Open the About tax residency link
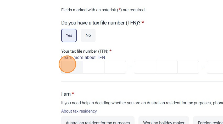The height and width of the screenshot is (124, 223). pos(79,111)
